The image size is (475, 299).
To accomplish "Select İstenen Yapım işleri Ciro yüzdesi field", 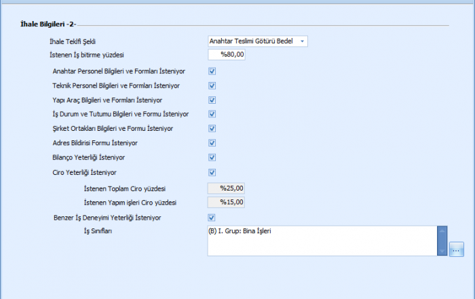I will click(226, 202).
